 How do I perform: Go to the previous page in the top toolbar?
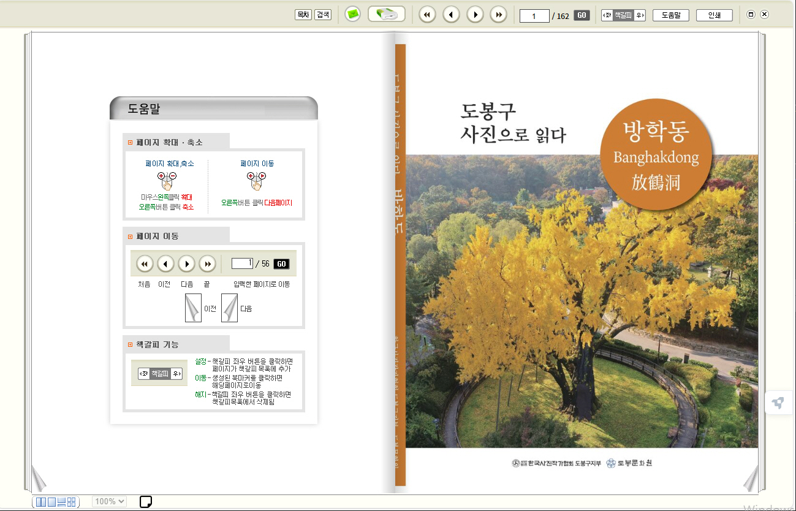click(452, 15)
